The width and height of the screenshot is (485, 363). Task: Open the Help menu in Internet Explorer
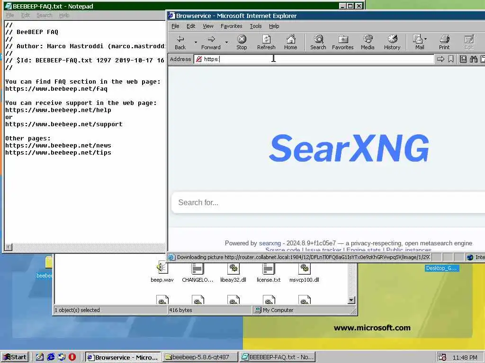274,26
